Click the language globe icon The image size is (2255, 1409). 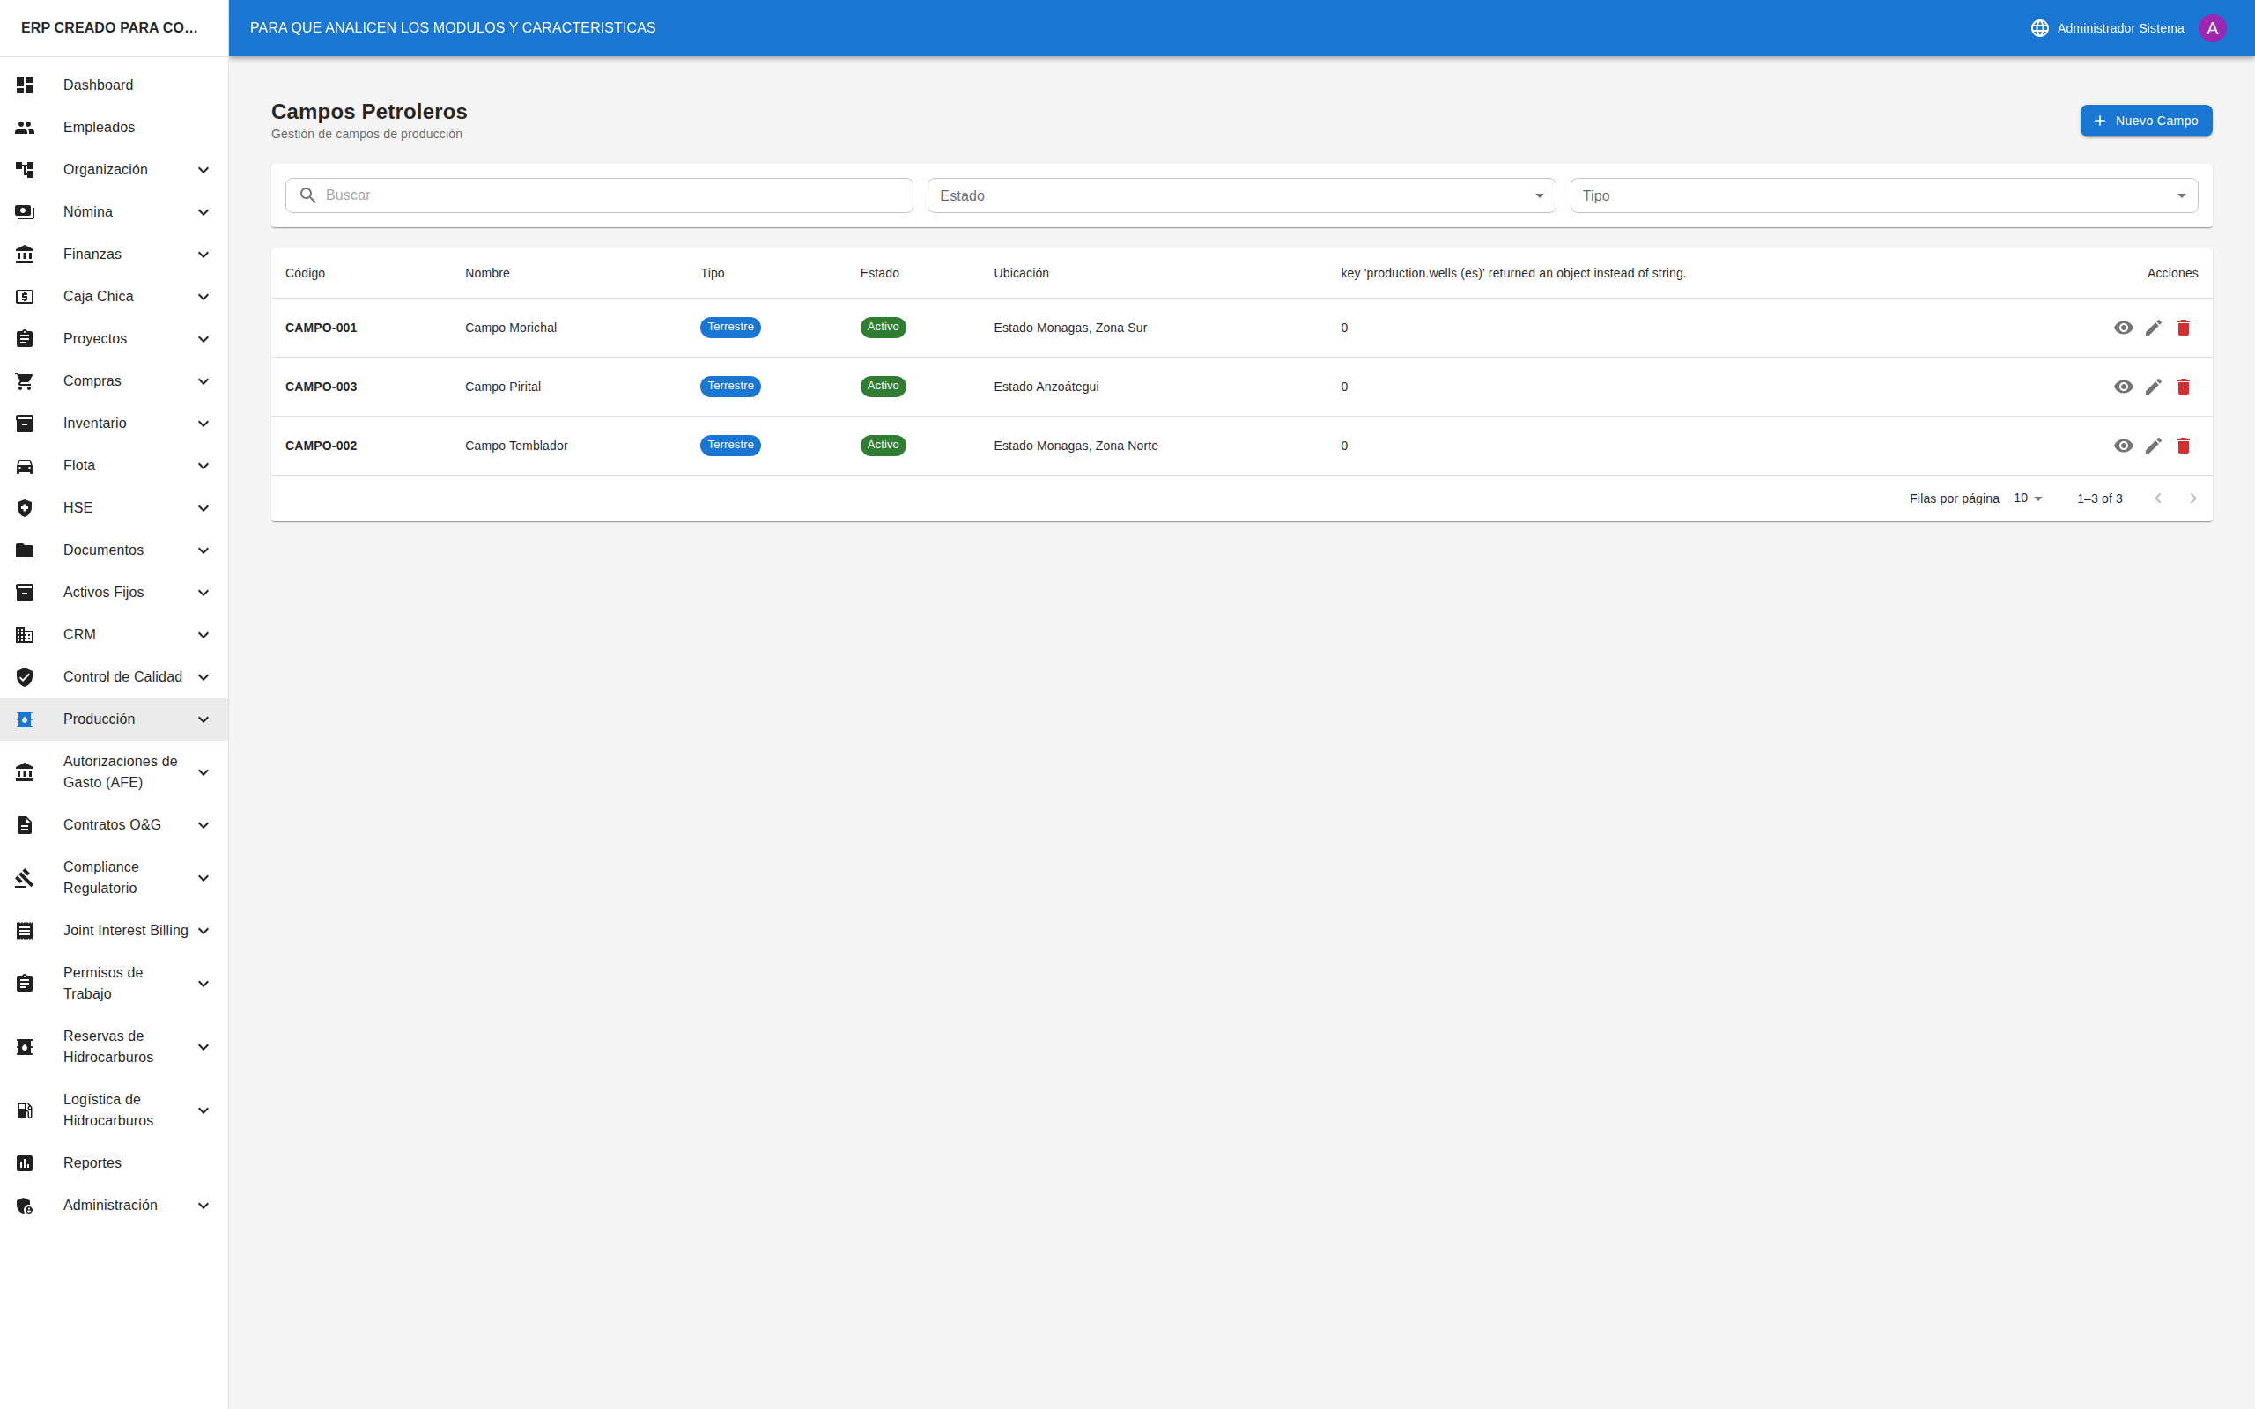2040,28
